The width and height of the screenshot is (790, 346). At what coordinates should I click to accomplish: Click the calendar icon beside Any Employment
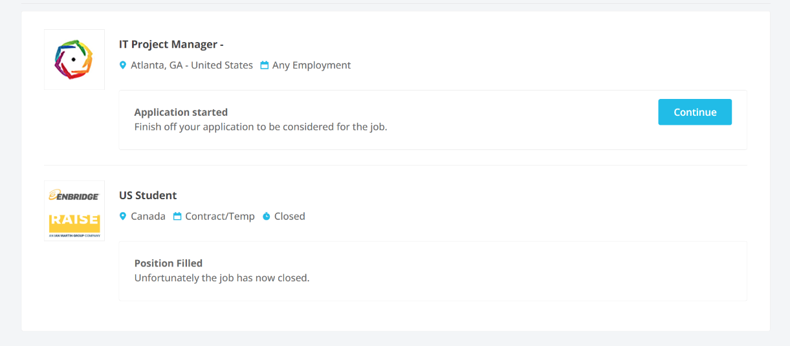265,65
